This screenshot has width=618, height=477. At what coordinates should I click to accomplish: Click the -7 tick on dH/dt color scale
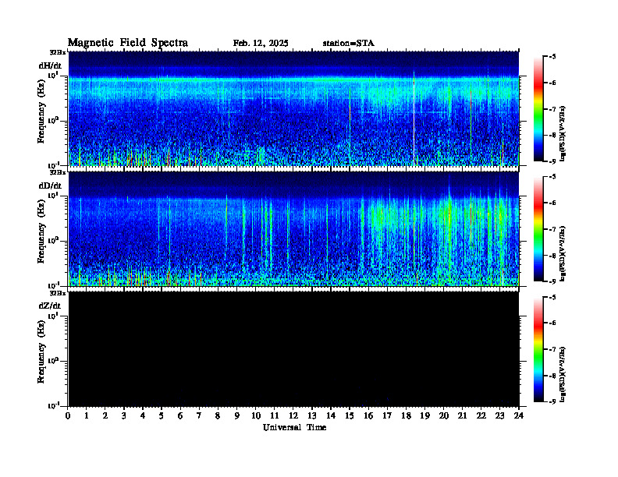coord(552,109)
